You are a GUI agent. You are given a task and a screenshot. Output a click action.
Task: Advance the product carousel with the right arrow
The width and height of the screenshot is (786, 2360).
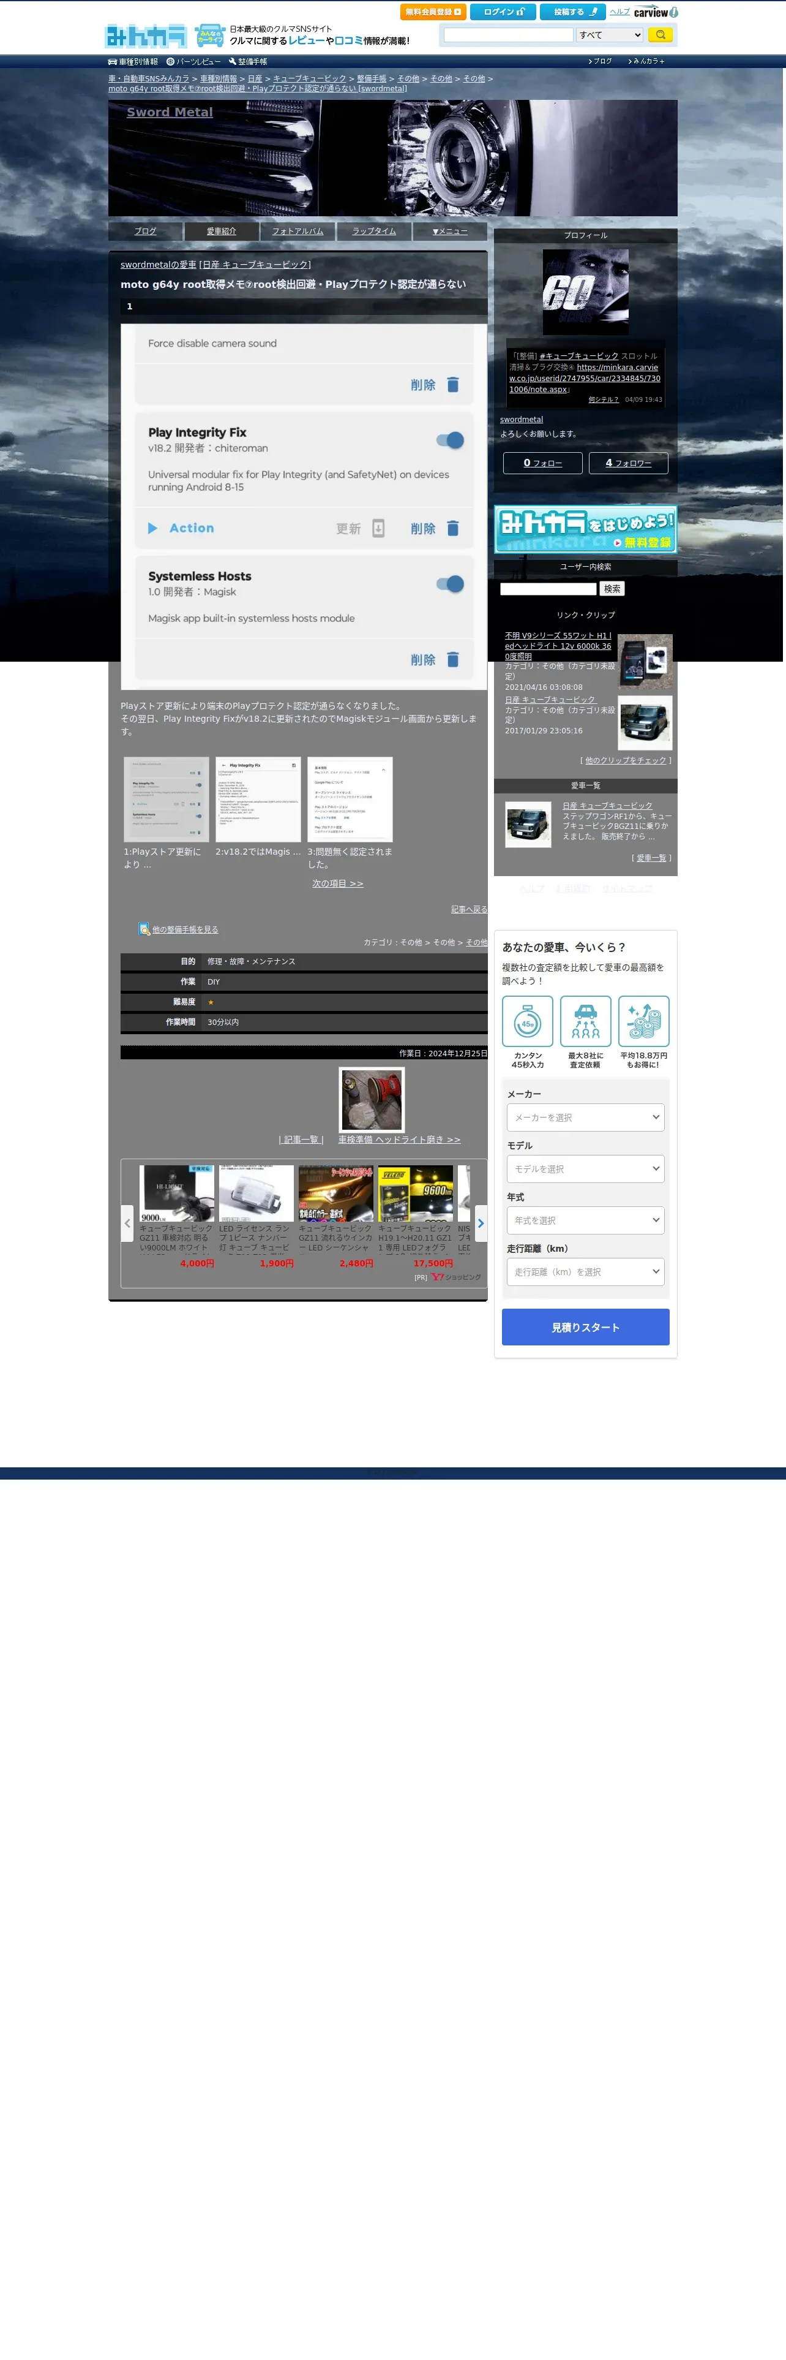coord(481,1223)
